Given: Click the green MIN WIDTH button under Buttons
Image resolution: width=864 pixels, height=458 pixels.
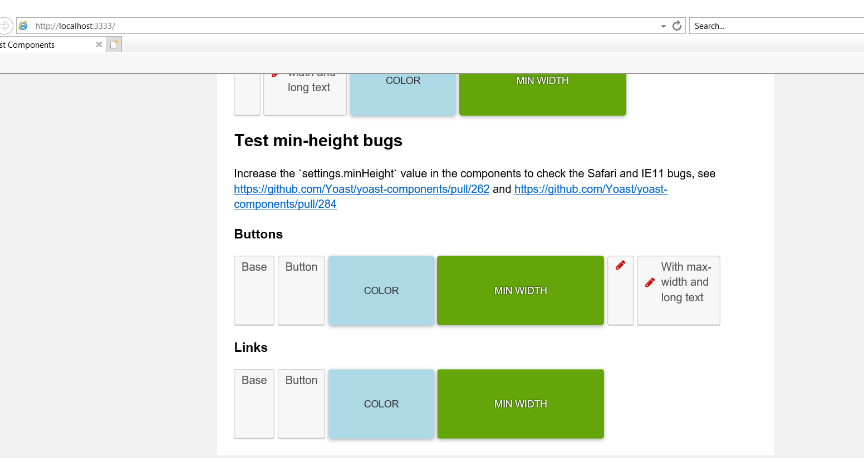Looking at the screenshot, I should pyautogui.click(x=521, y=290).
